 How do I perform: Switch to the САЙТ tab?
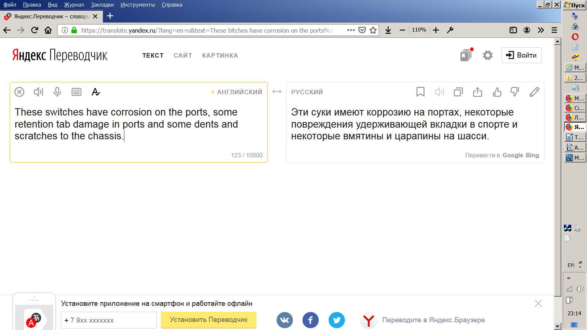click(x=183, y=55)
